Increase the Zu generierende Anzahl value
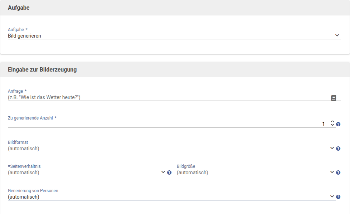The image size is (350, 214). pyautogui.click(x=332, y=122)
